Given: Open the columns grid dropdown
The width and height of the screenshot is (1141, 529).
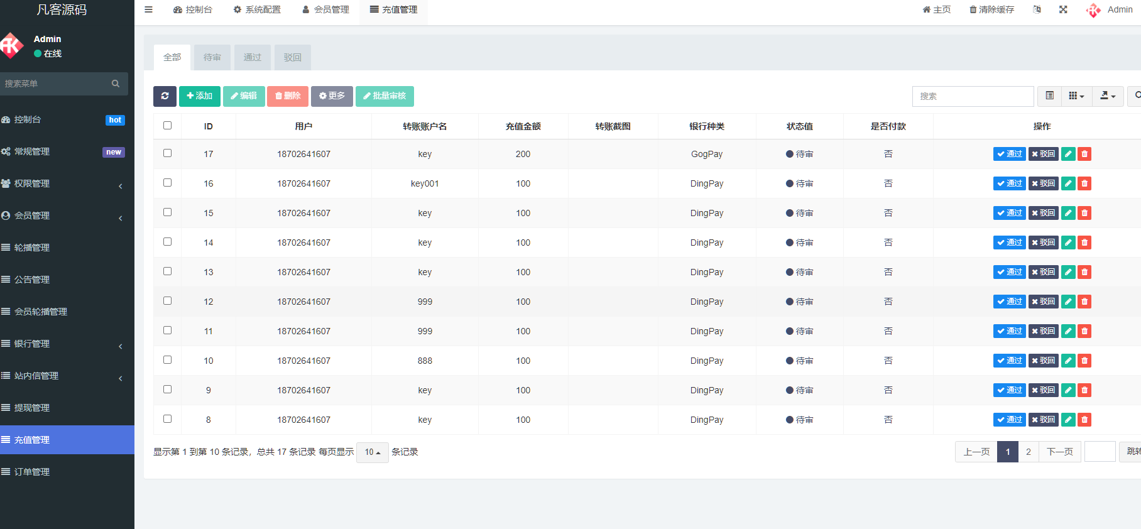Looking at the screenshot, I should [1076, 96].
